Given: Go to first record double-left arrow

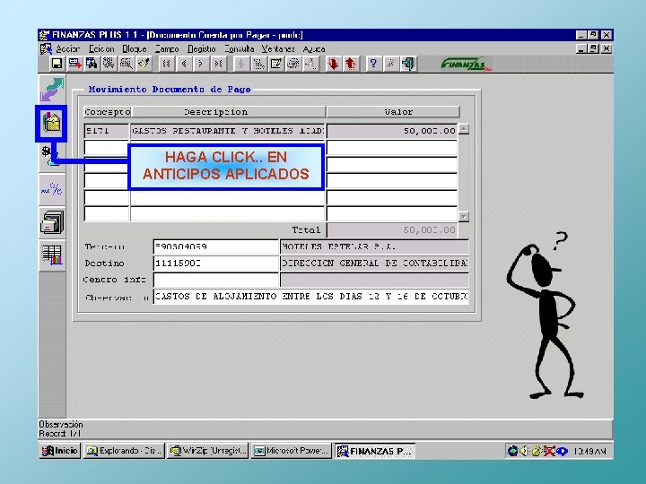Looking at the screenshot, I should [167, 64].
